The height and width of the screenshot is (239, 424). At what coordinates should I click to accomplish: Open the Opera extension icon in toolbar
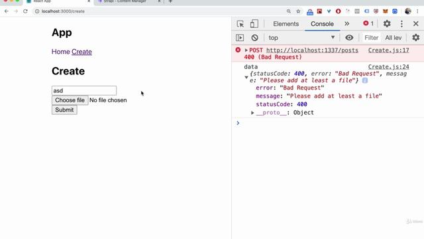click(x=338, y=11)
